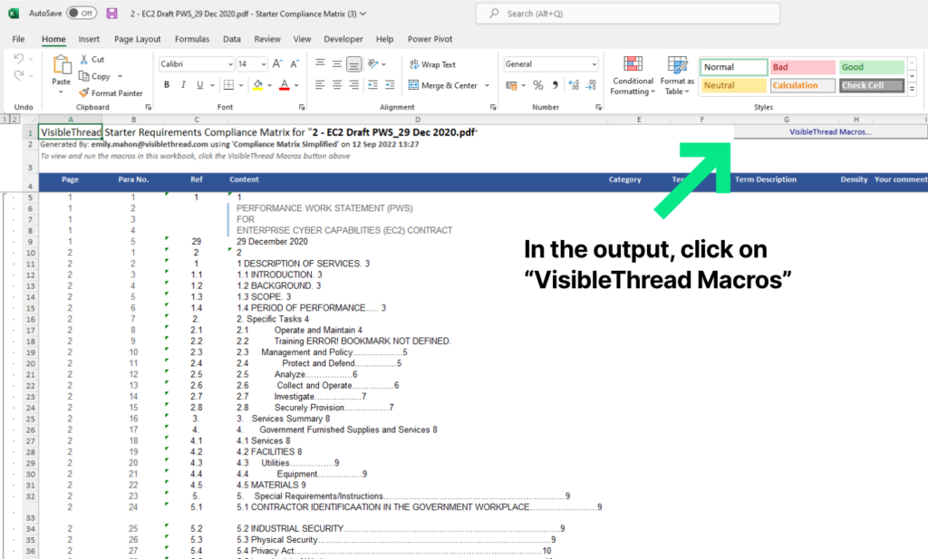The image size is (928, 559).
Task: Apply the Good cell style
Action: click(x=871, y=67)
